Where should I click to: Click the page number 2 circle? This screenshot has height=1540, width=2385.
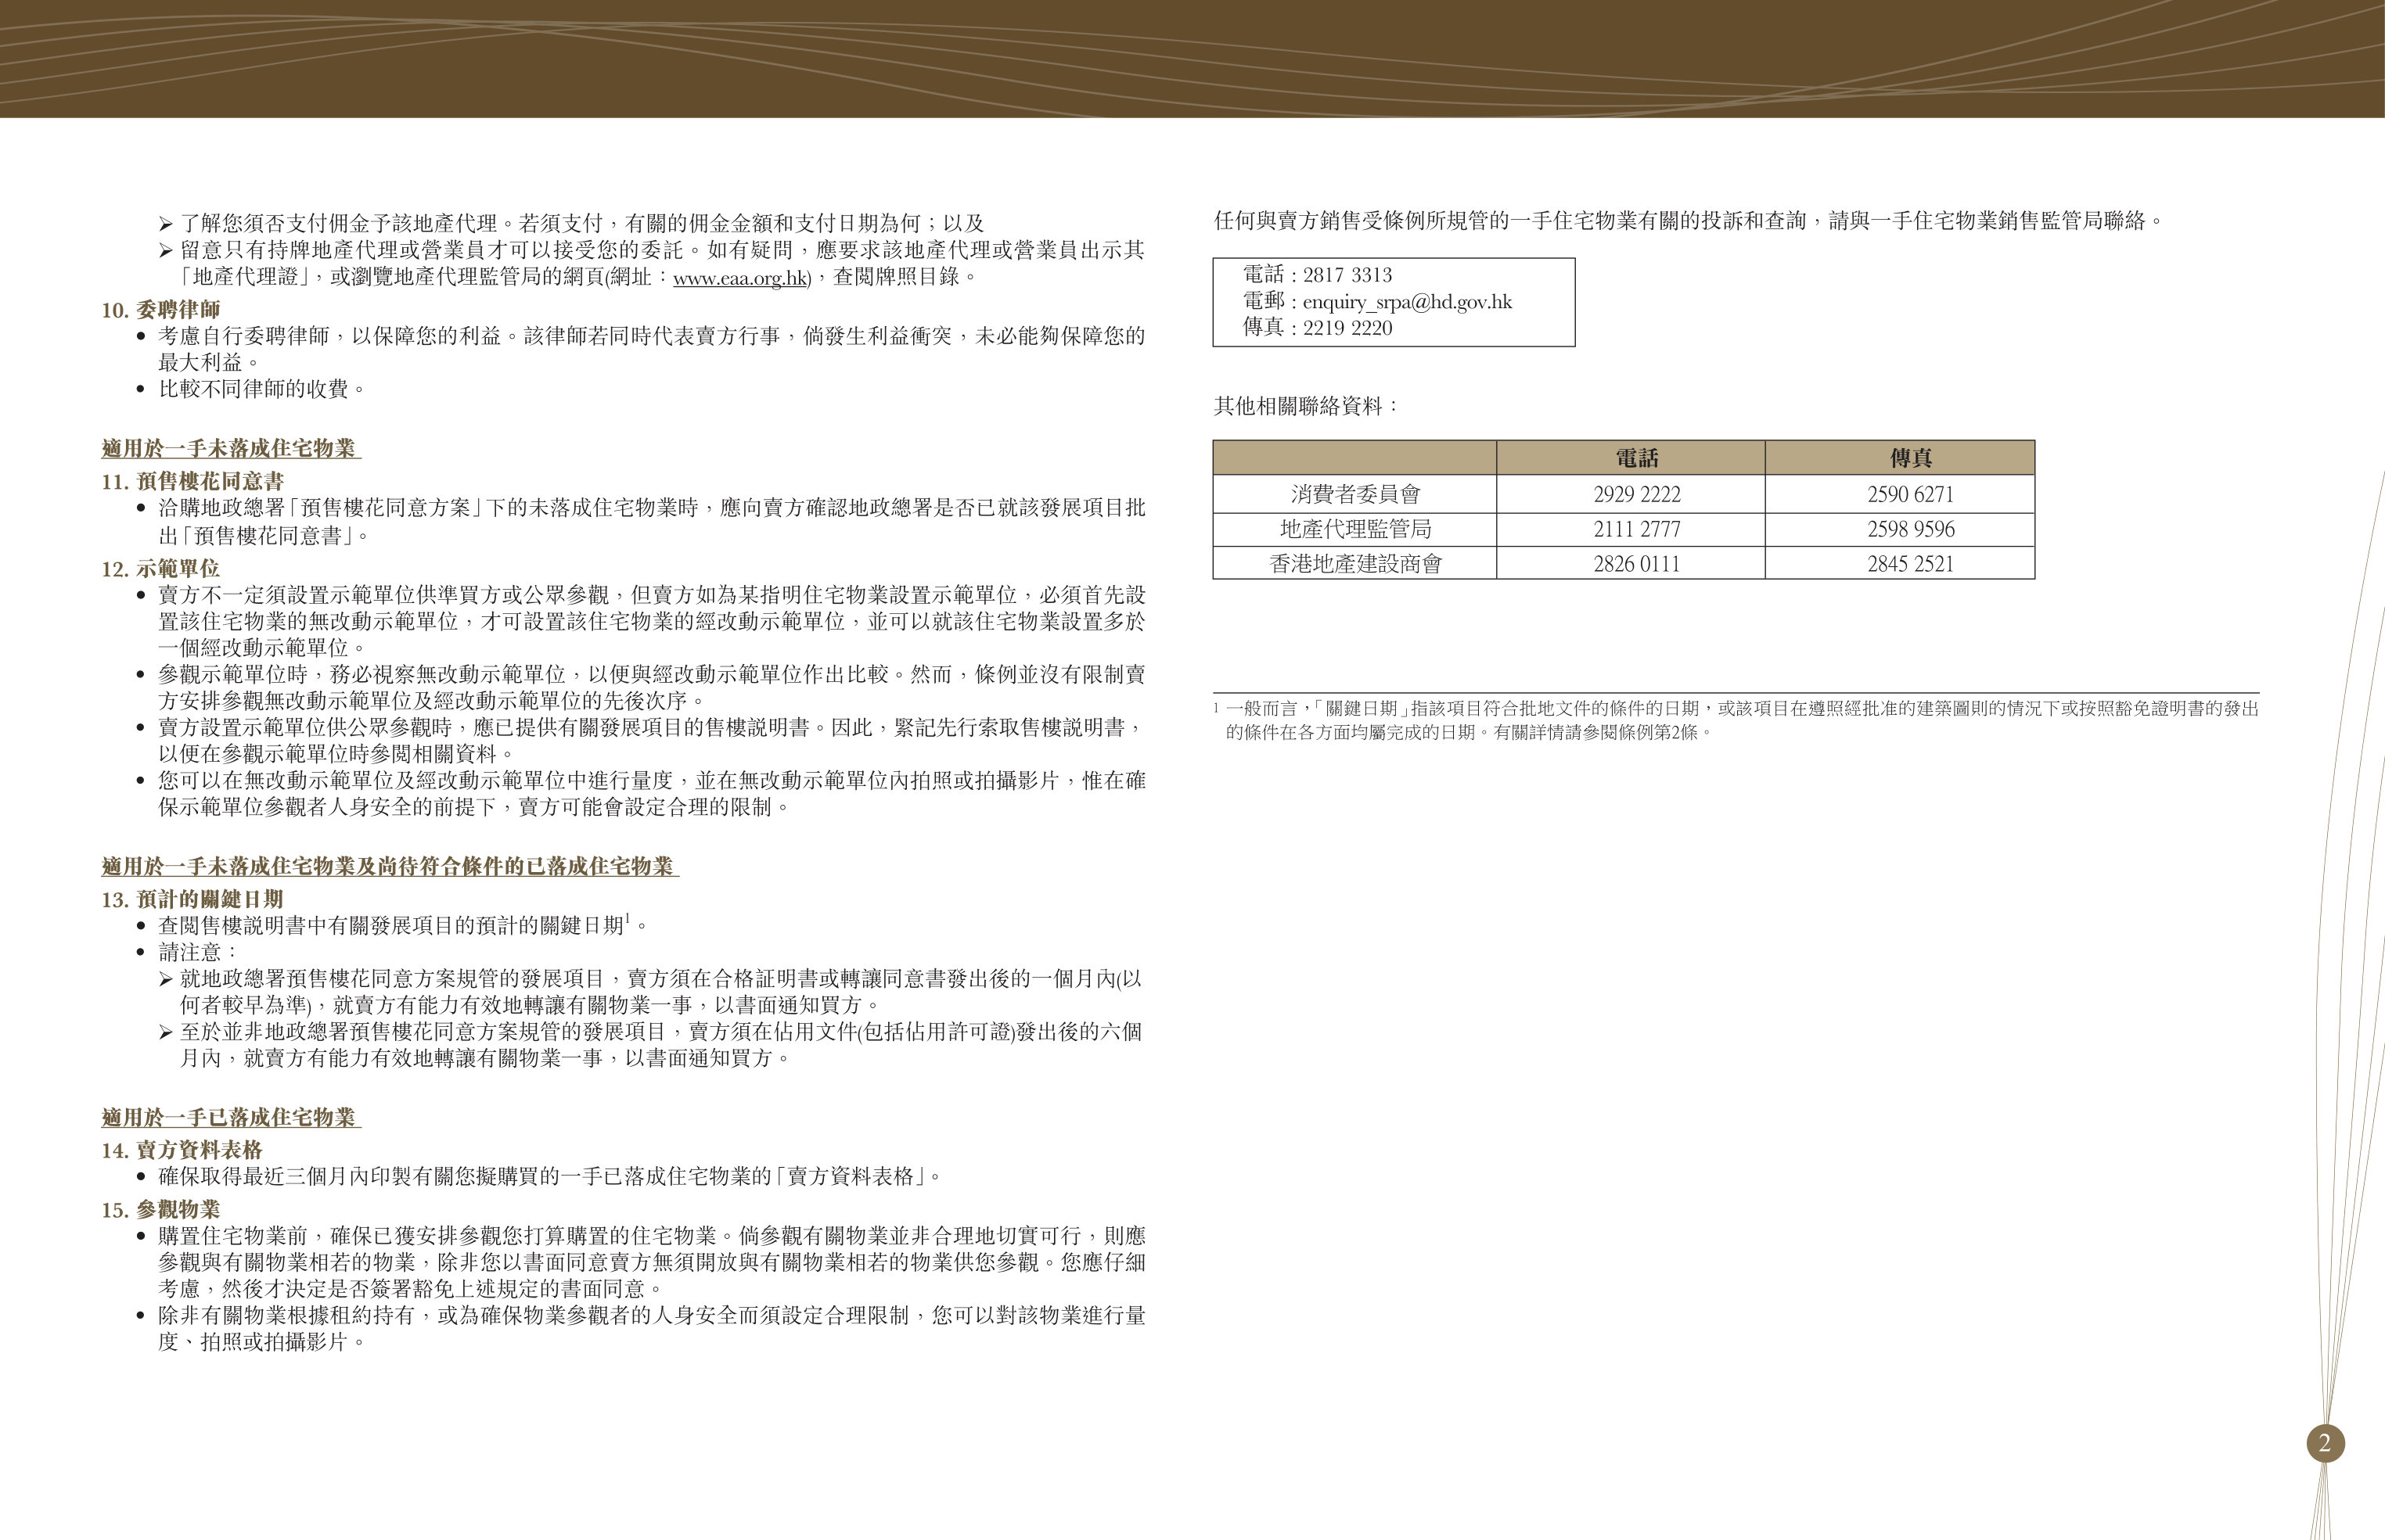coord(2325,1443)
